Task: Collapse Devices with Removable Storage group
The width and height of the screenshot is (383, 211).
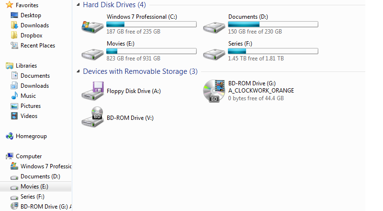Action: click(78, 71)
